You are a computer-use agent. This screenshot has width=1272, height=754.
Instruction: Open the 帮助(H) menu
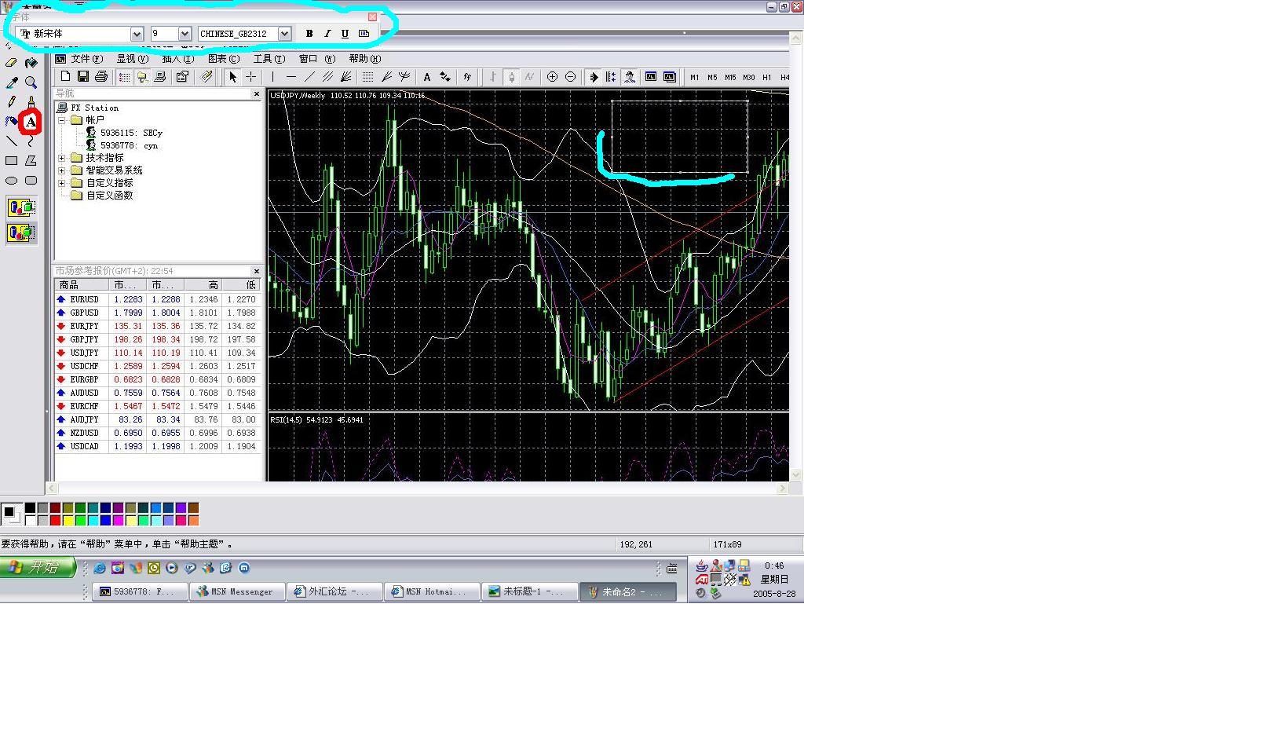365,59
